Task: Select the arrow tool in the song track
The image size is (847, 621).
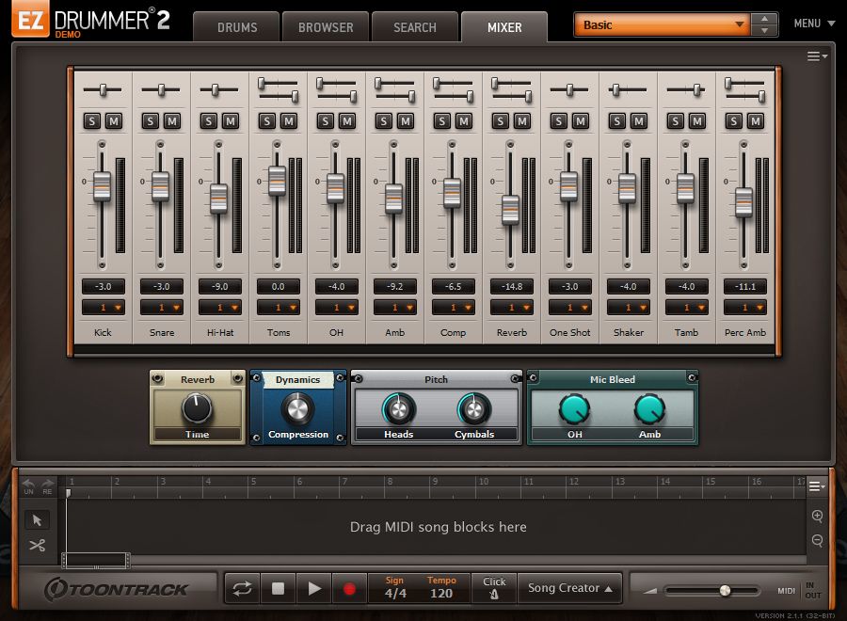Action: (x=38, y=519)
